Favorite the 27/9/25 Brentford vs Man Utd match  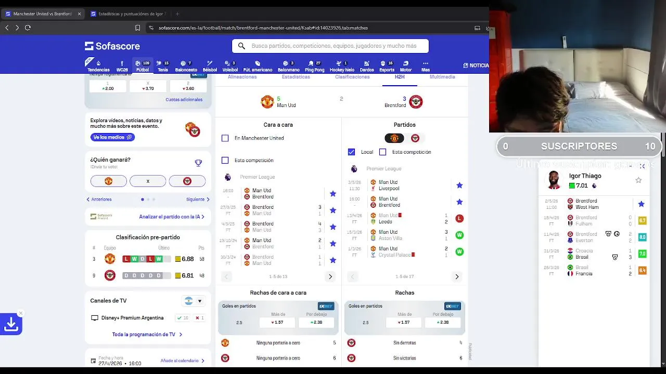coord(333,210)
